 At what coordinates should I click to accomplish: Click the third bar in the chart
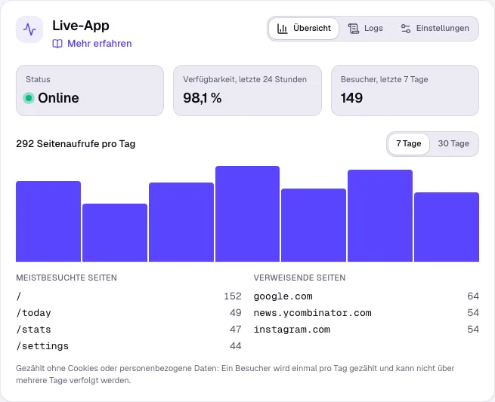point(181,222)
